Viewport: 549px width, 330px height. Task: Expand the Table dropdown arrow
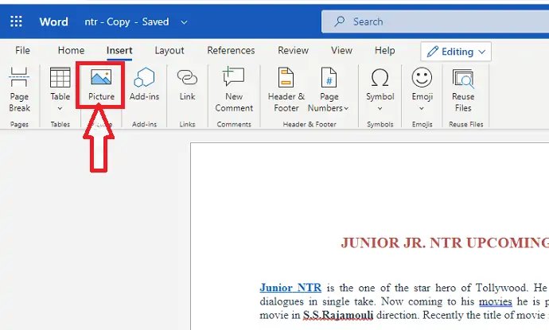(60, 108)
